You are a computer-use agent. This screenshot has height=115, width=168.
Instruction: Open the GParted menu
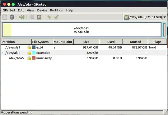pyautogui.click(x=9, y=10)
